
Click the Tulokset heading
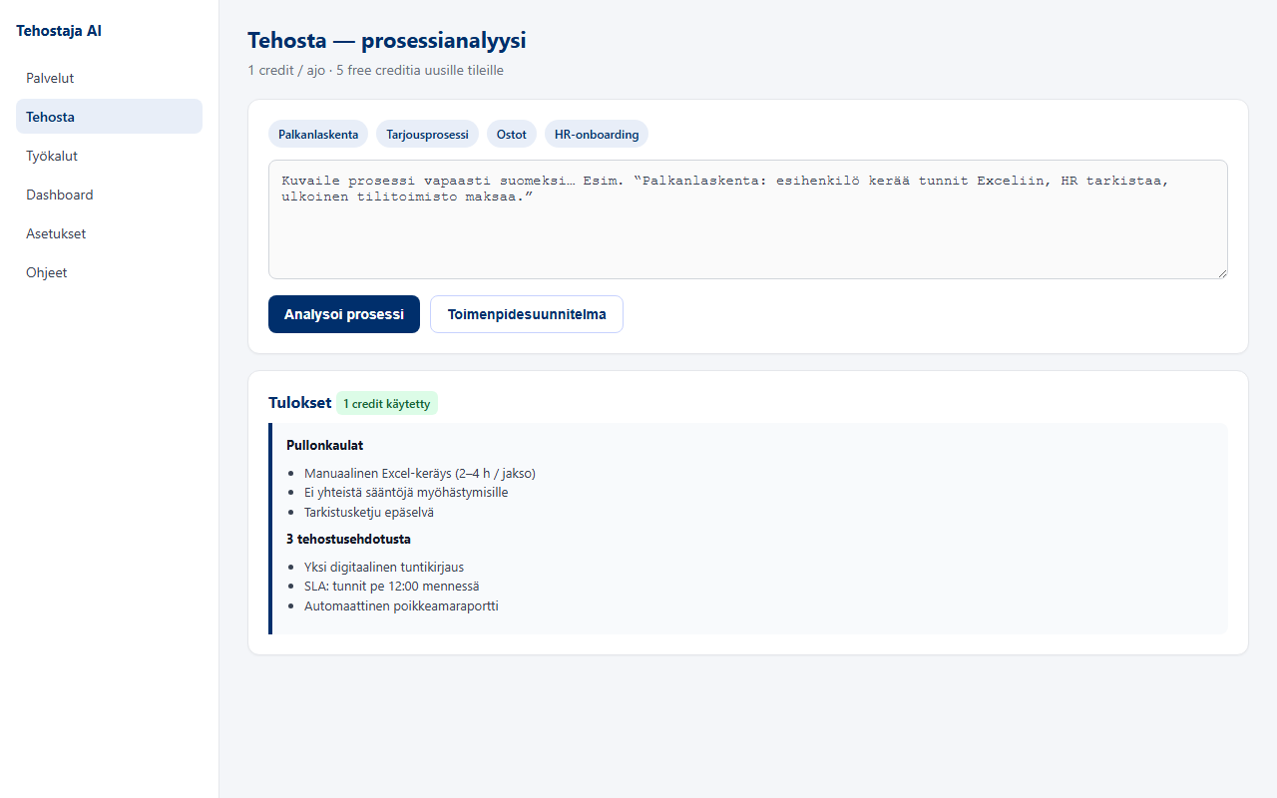click(299, 403)
